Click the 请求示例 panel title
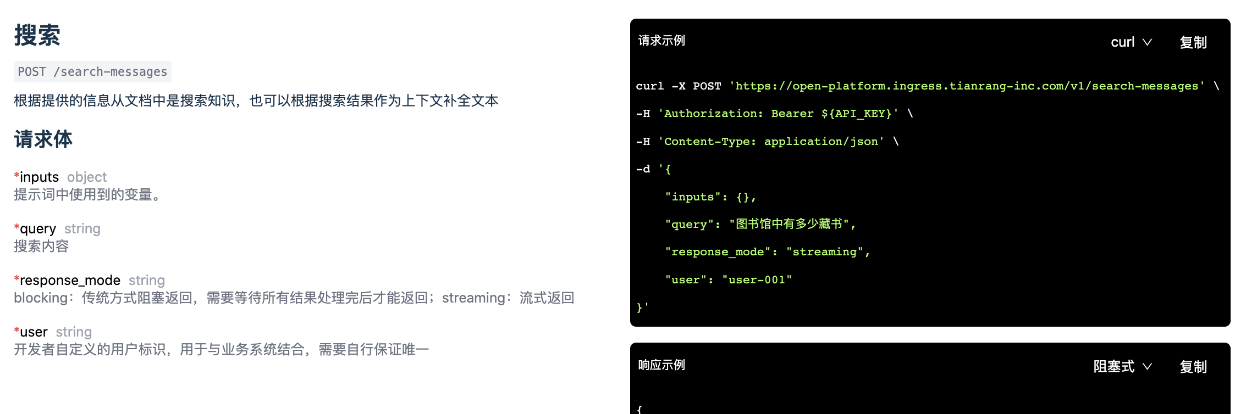Viewport: 1235px width, 414px height. tap(661, 41)
